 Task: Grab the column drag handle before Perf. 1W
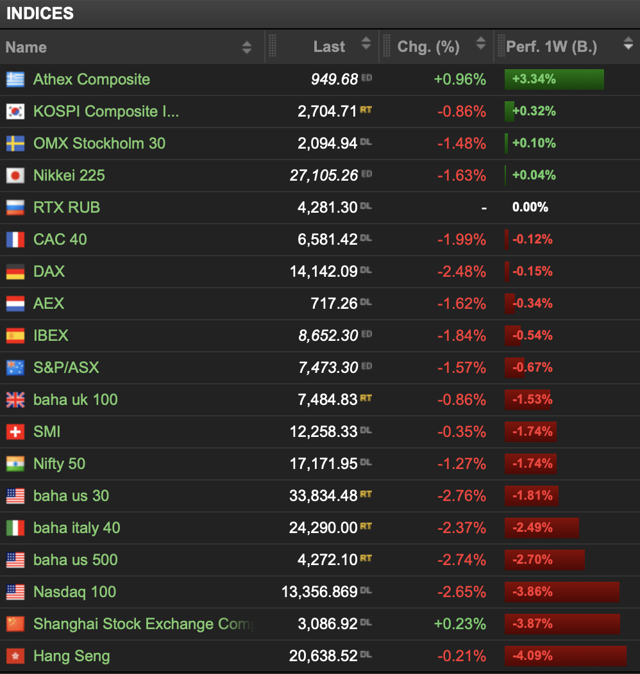[x=501, y=46]
